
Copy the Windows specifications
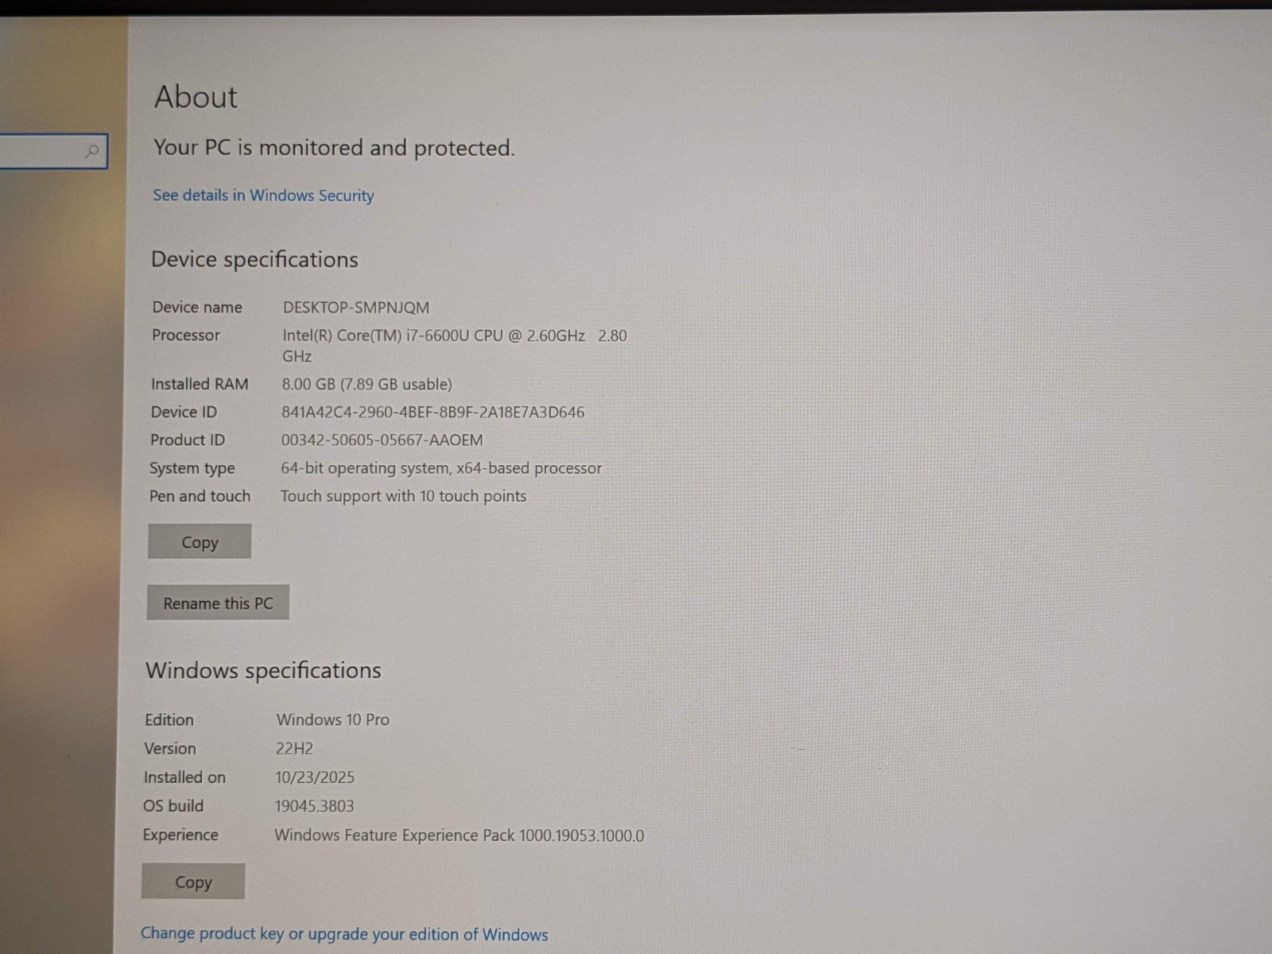click(193, 882)
